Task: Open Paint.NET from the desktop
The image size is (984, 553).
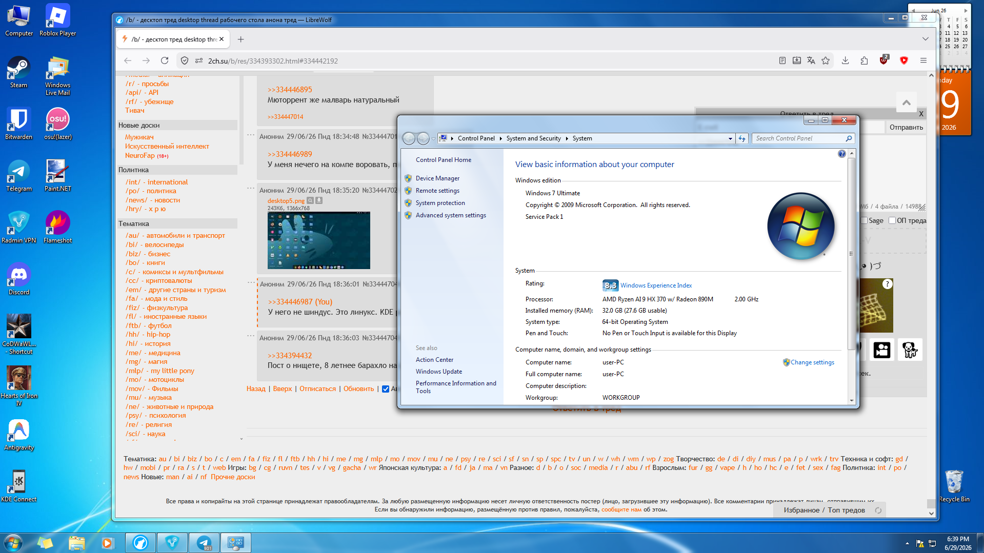Action: [x=57, y=176]
